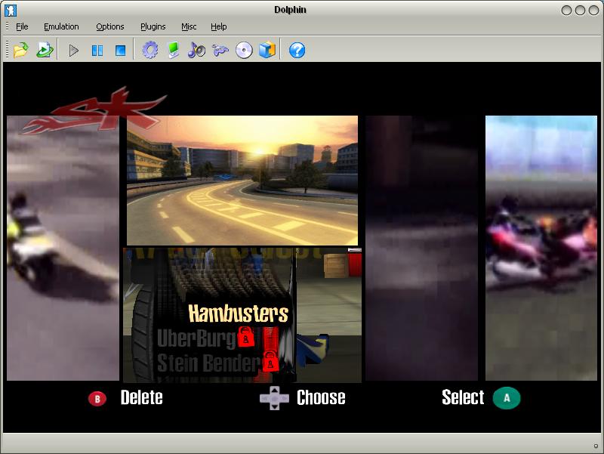Open configuration with the gear icon
The image size is (604, 454).
[150, 51]
